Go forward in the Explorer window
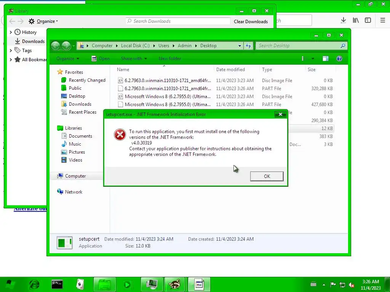Image resolution: width=390 pixels, height=292 pixels. (66, 46)
